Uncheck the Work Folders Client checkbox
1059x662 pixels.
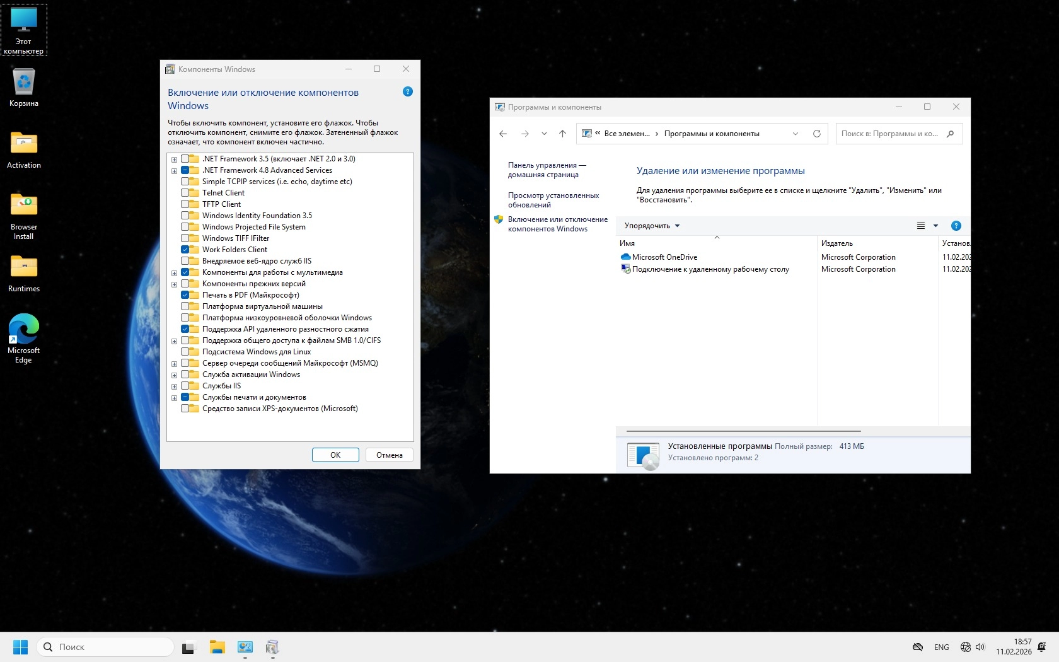point(185,250)
